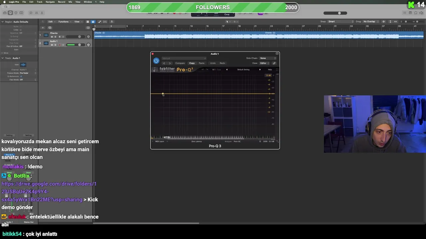Toggle the Pro-Q 3 plugin power button
This screenshot has height=239, width=426.
click(156, 61)
